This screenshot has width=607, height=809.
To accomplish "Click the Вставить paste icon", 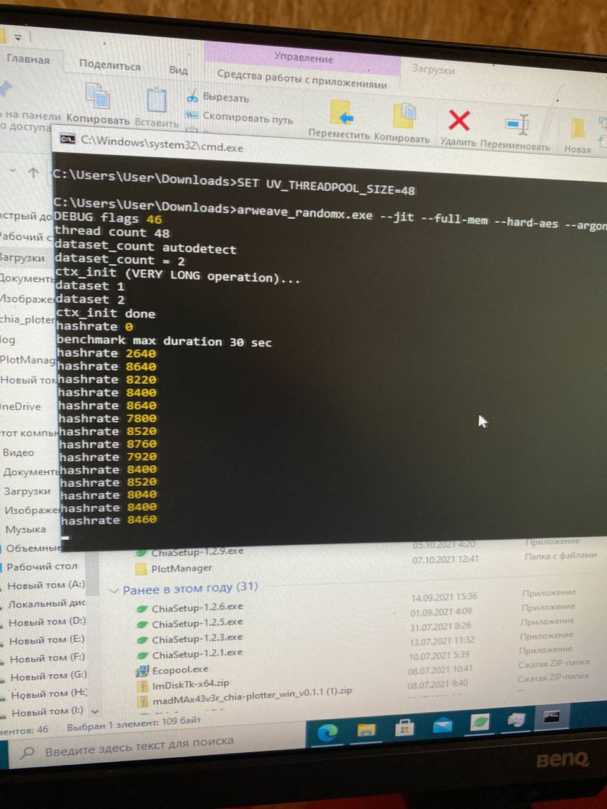I will (156, 100).
